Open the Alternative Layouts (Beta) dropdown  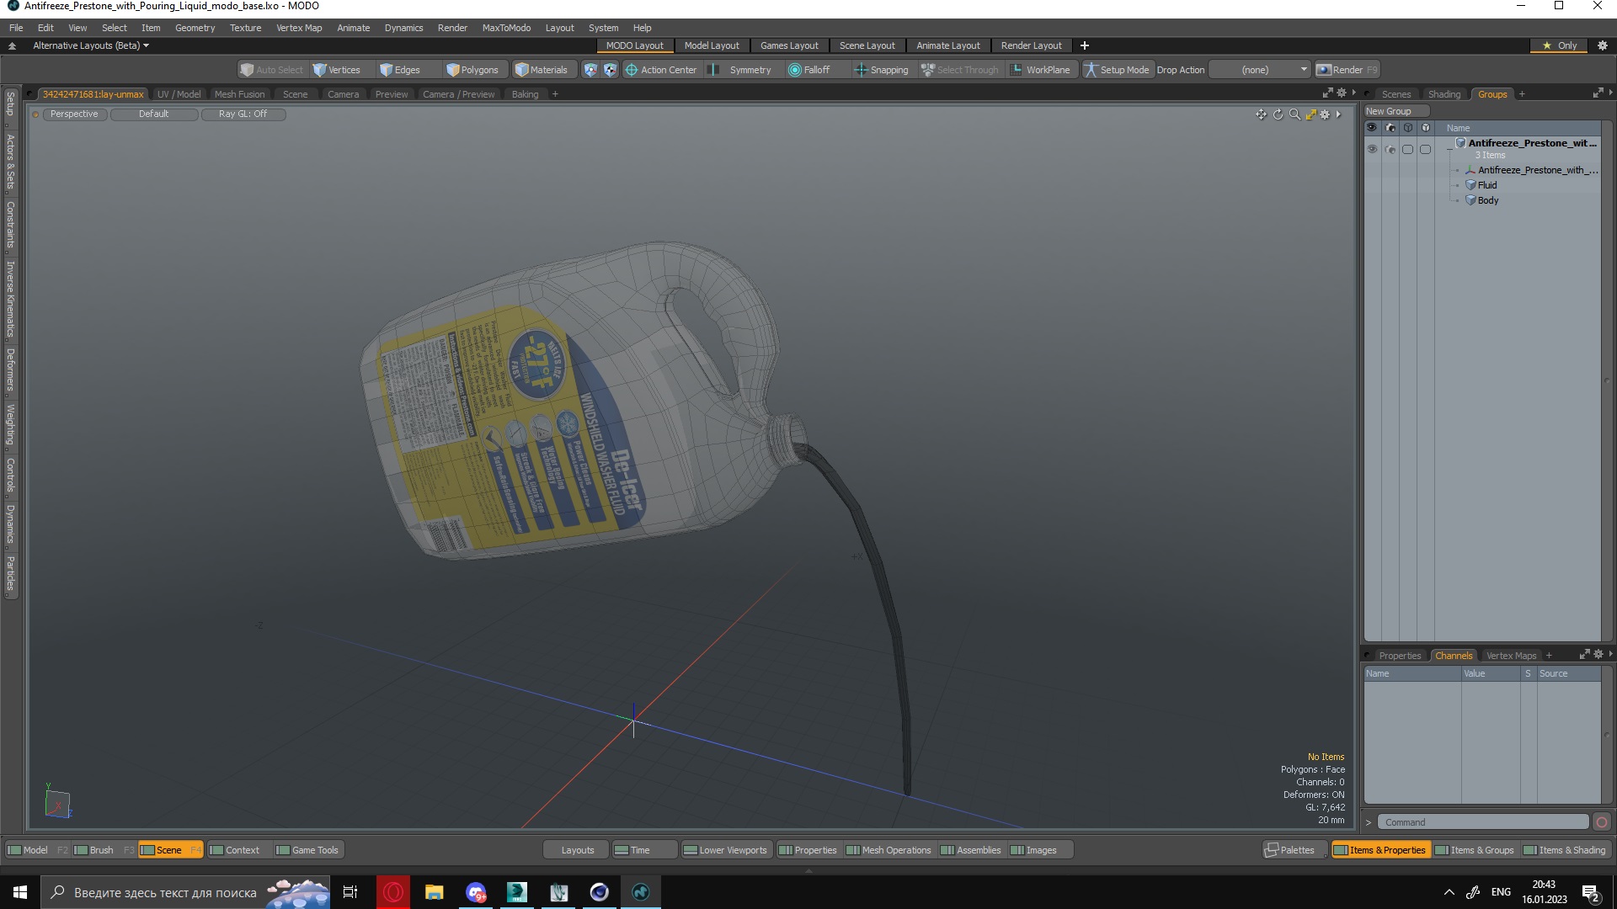pos(91,45)
